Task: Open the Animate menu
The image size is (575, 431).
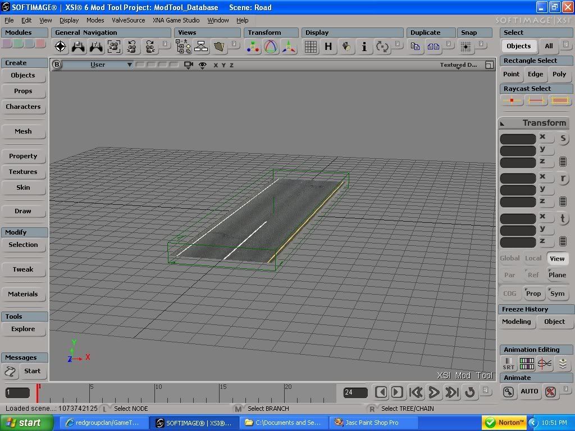Action: 536,378
